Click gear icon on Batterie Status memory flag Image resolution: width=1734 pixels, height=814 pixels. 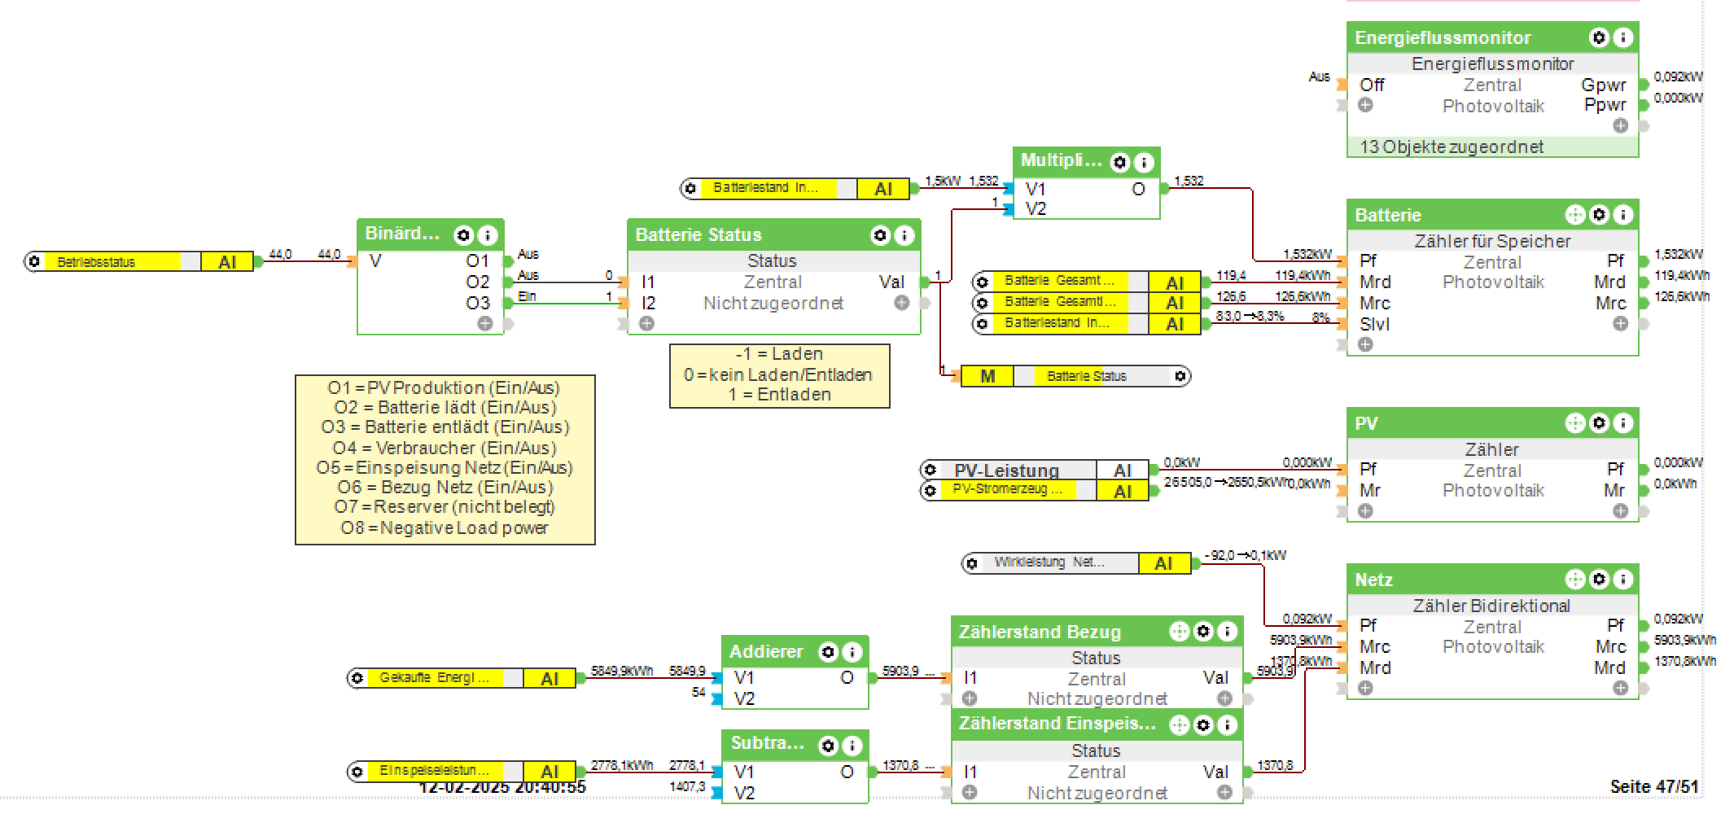coord(1180,376)
